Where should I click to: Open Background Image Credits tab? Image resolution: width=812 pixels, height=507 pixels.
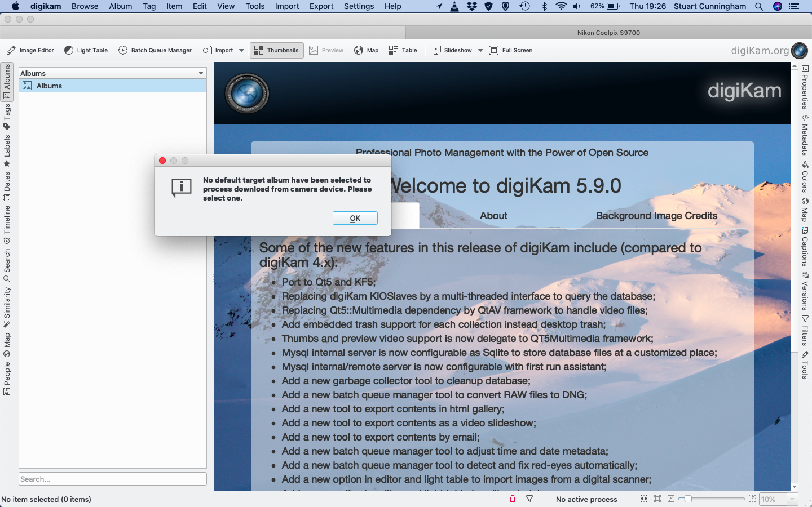656,216
